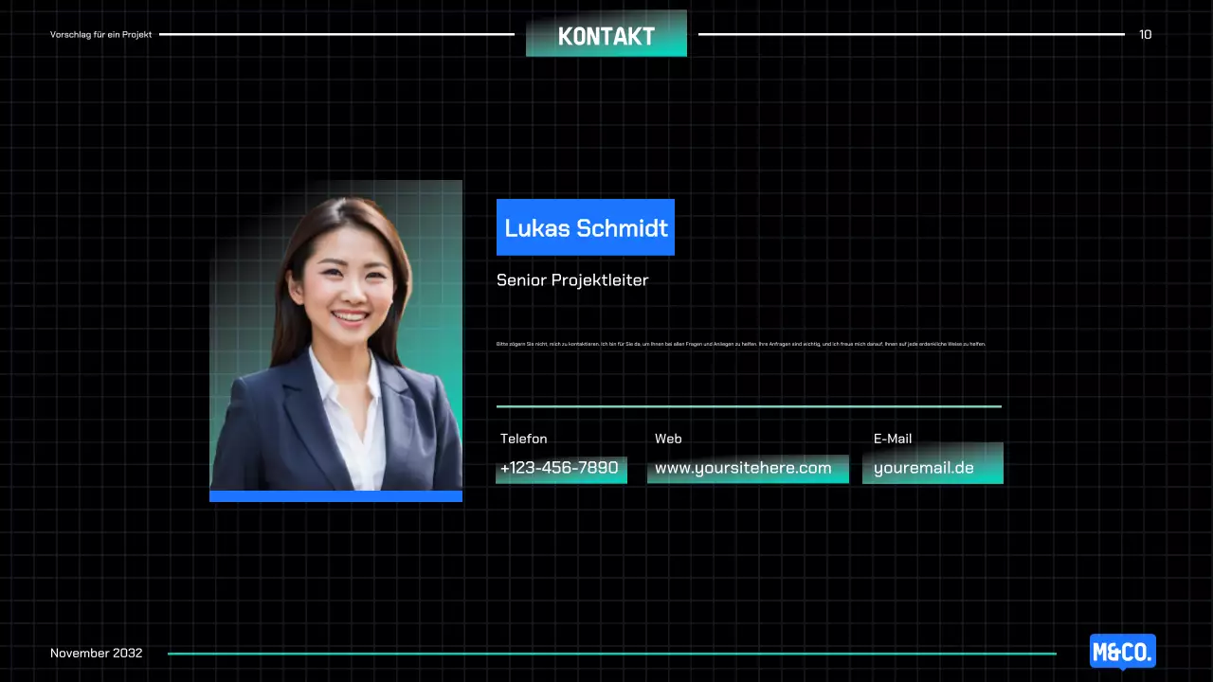Click the E-Mail label

(x=893, y=439)
